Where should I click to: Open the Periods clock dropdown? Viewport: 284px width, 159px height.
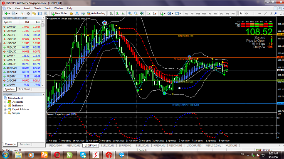click(170, 13)
